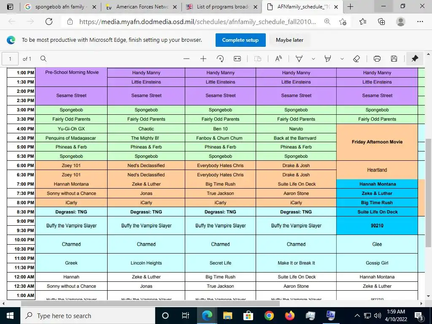This screenshot has height=324, width=432.
Task: Close the List of programs tab
Action: pyautogui.click(x=255, y=7)
